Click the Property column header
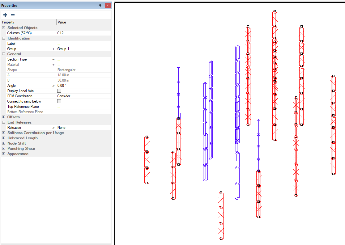This screenshot has height=245, width=345. [x=28, y=22]
